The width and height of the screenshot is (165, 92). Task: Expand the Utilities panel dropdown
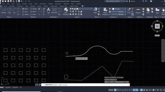point(140,17)
